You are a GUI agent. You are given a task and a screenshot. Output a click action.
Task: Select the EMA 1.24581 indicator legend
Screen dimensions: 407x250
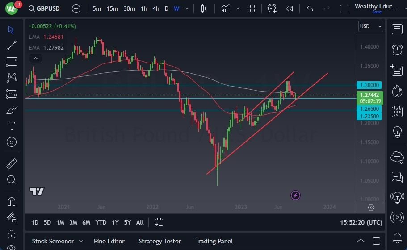click(46, 37)
